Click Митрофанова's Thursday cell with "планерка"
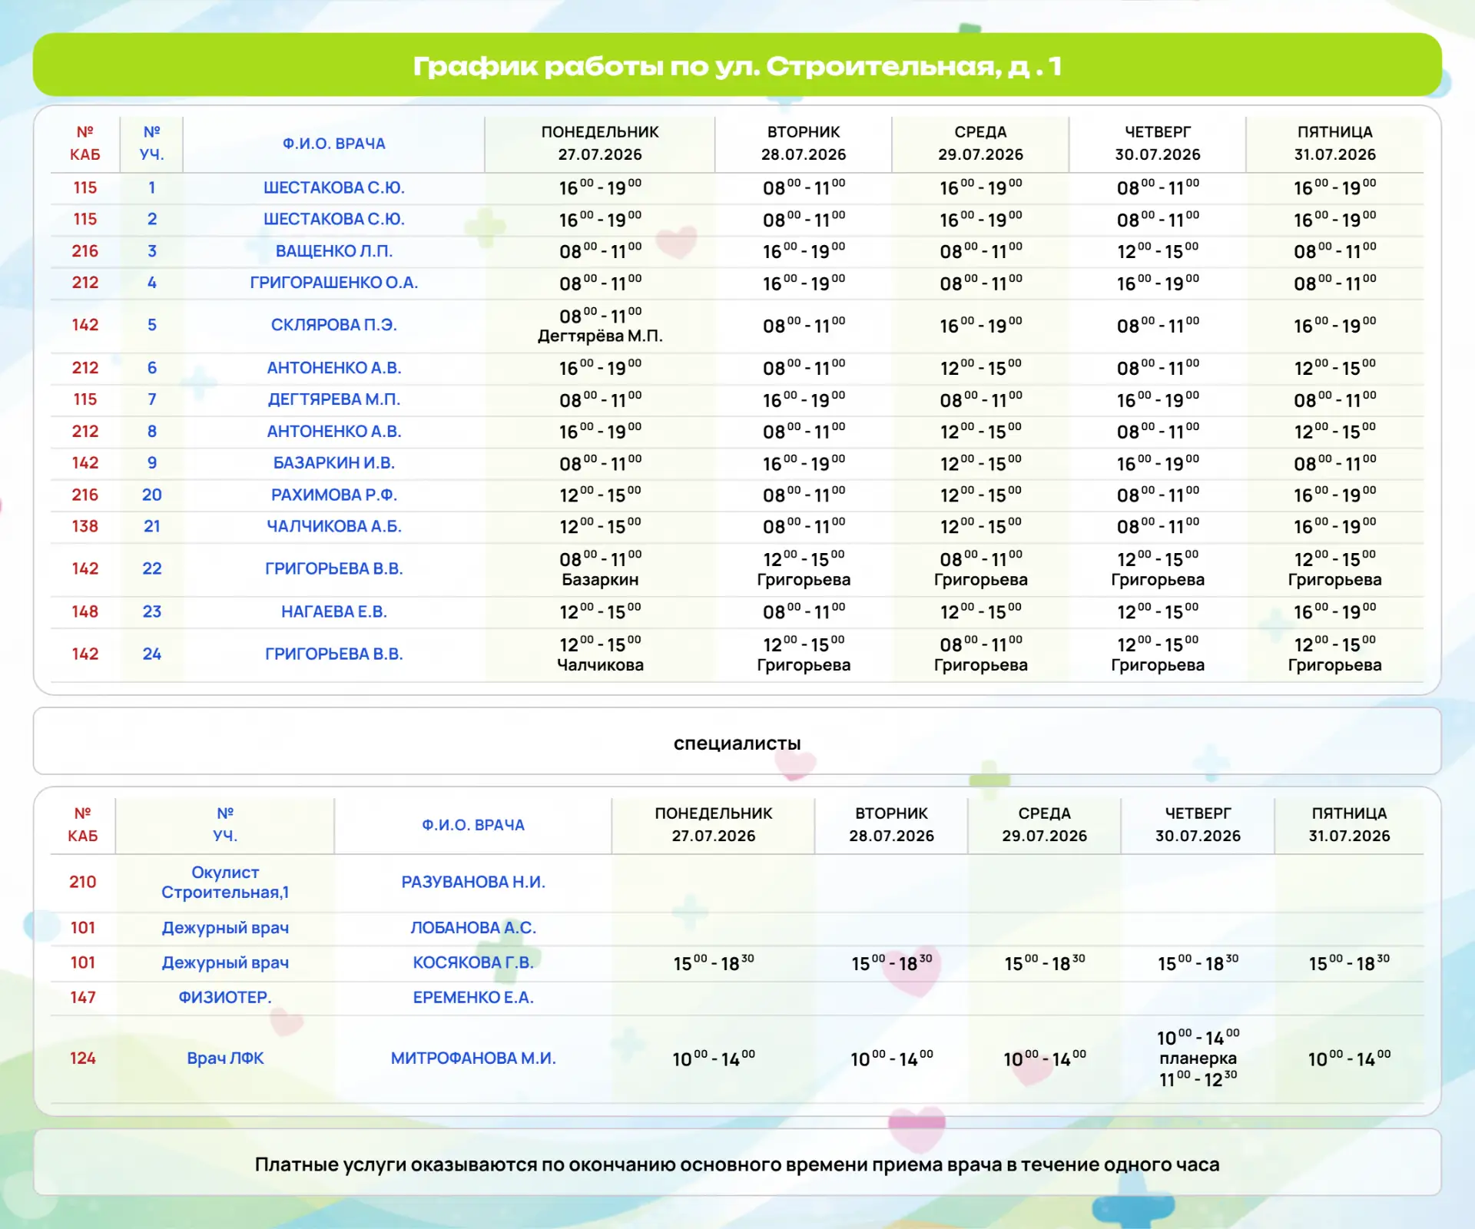Image resolution: width=1475 pixels, height=1229 pixels. (x=1198, y=1058)
